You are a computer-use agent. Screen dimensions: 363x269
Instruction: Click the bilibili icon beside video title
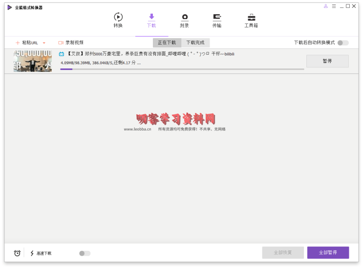(62, 54)
